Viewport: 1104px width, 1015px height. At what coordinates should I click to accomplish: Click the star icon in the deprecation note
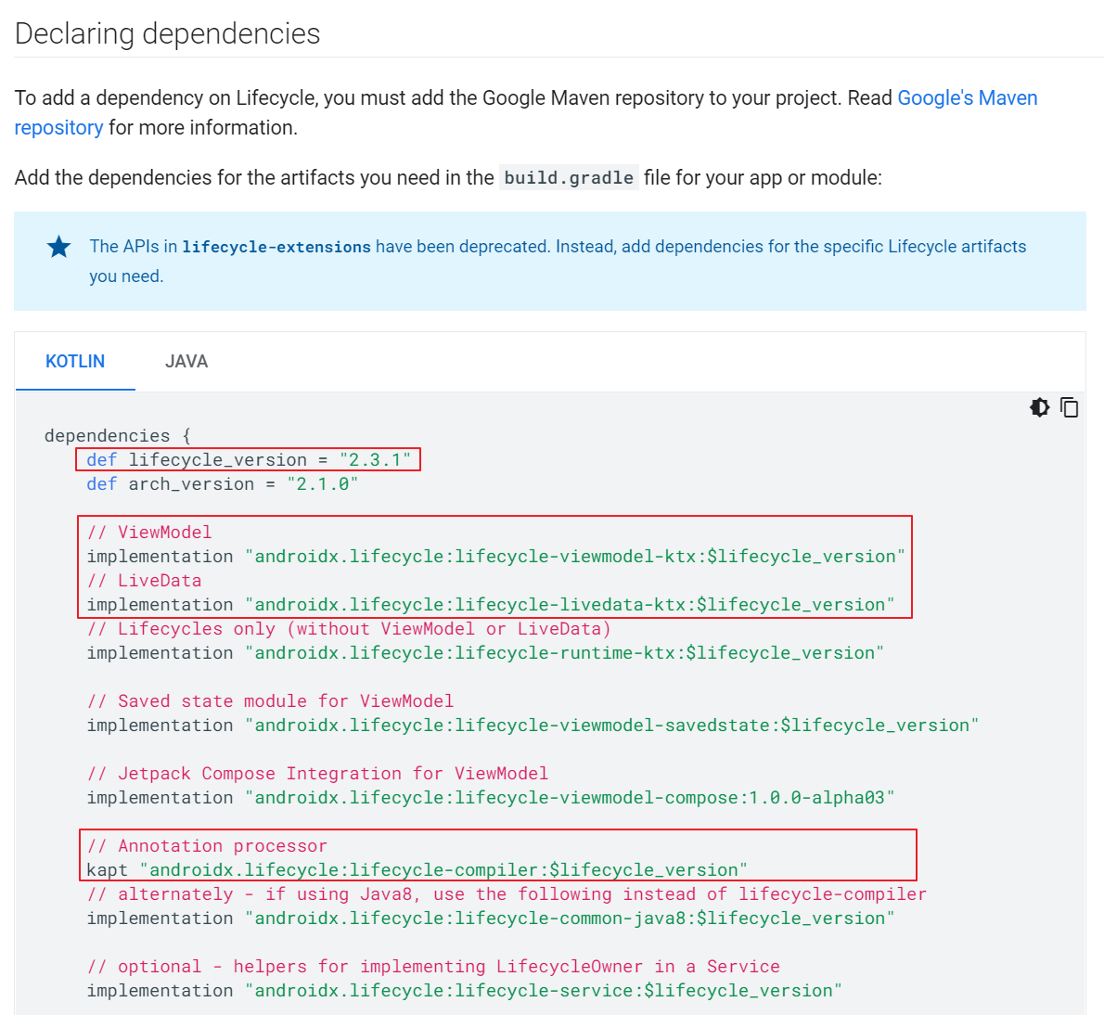tap(58, 247)
